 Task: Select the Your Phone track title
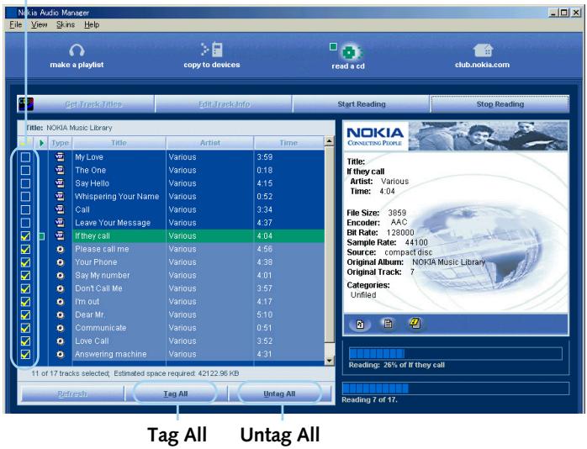(96, 262)
